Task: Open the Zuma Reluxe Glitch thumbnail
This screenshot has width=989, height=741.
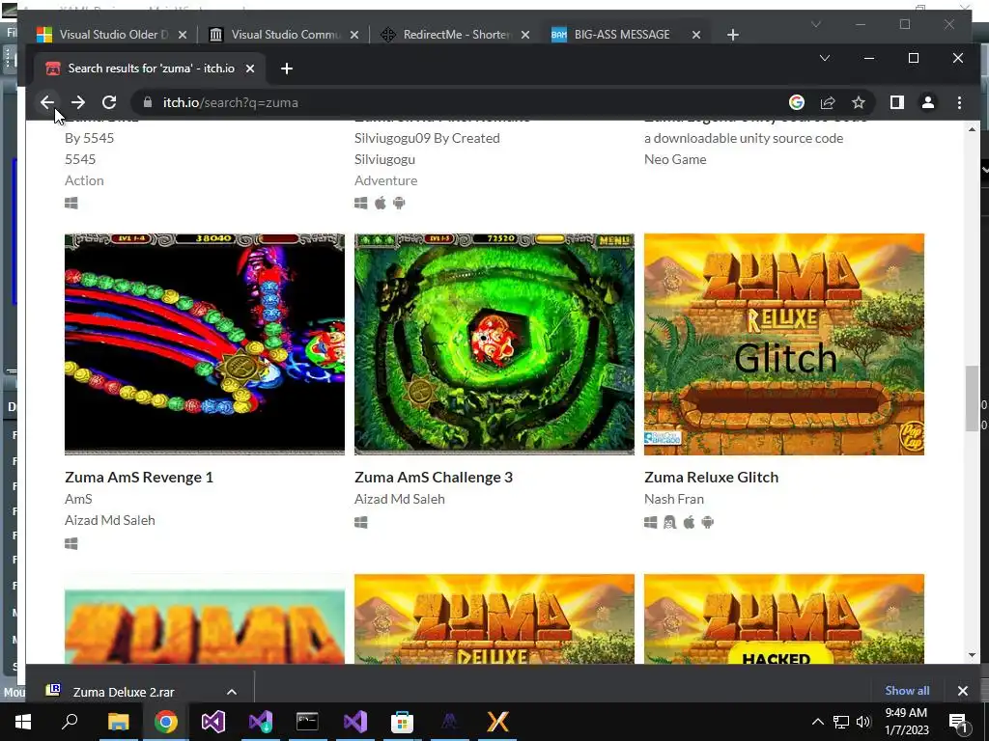Action: coord(784,344)
